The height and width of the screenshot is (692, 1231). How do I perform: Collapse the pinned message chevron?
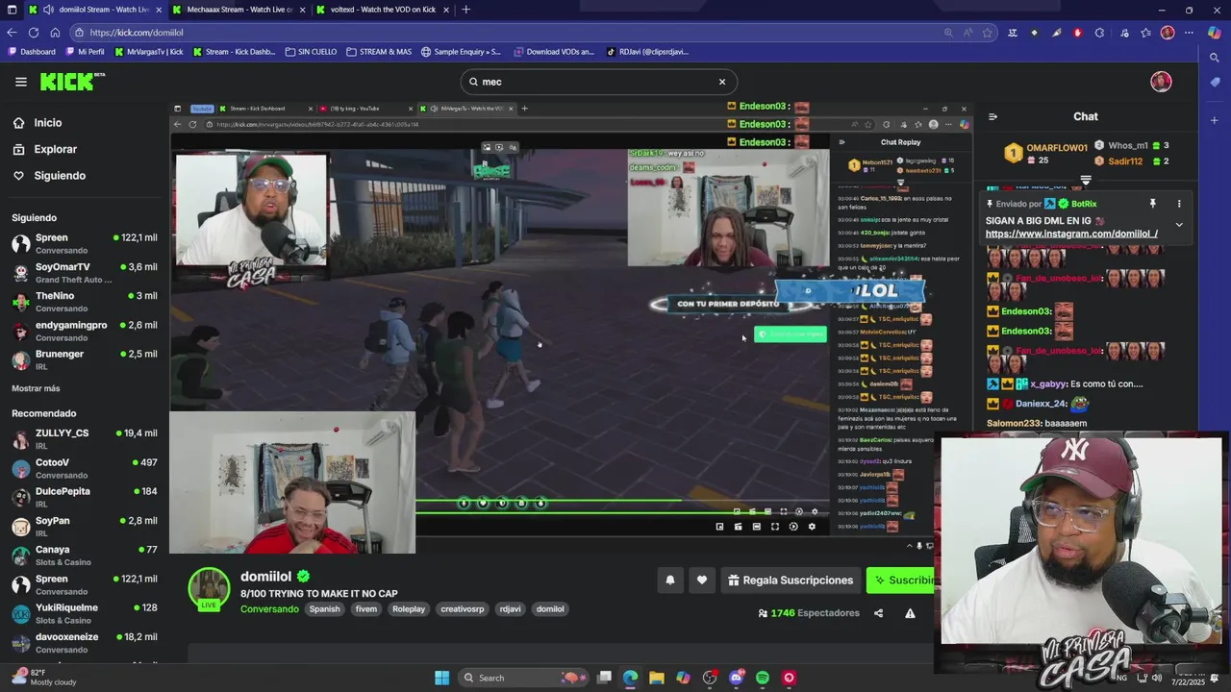(x=1179, y=225)
